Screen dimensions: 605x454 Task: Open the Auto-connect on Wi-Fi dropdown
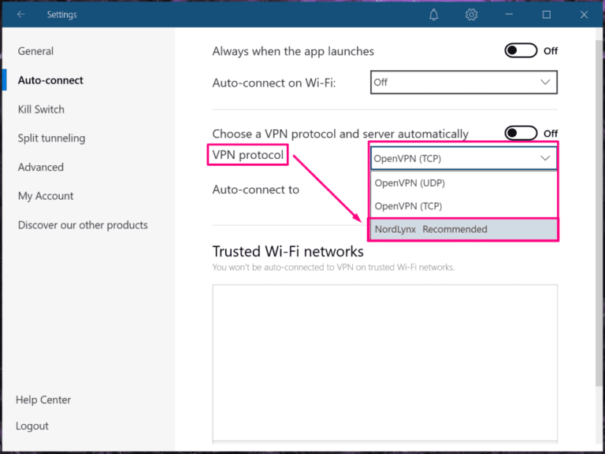463,82
